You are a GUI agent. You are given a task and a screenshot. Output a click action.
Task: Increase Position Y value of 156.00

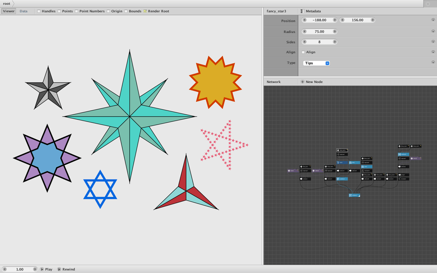point(373,20)
